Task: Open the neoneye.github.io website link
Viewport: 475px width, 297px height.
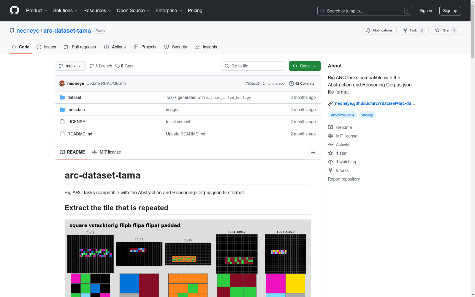Action: (x=375, y=103)
